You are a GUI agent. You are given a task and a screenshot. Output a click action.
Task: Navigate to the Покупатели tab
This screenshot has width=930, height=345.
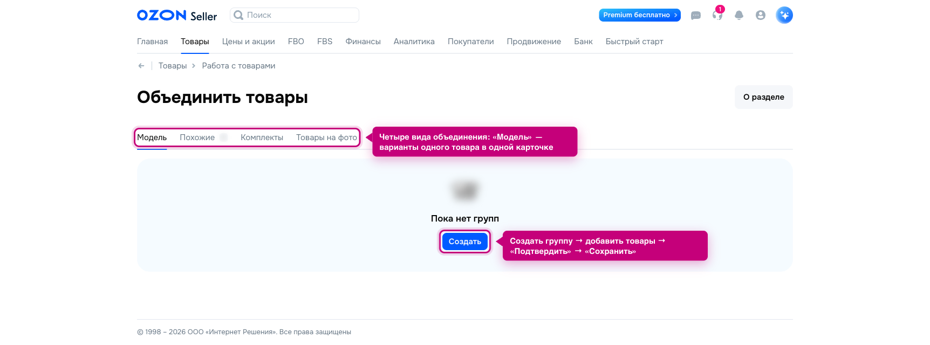click(471, 42)
